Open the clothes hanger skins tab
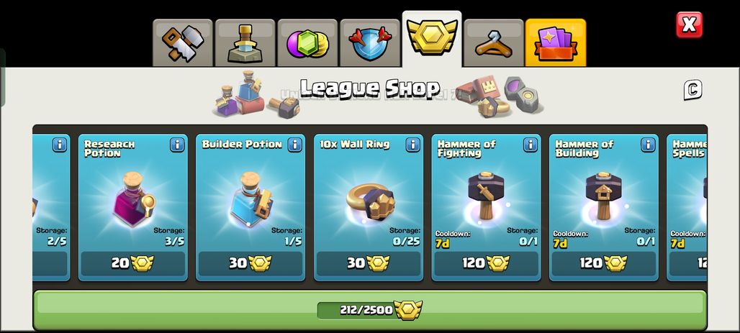The image size is (740, 333). (x=494, y=43)
